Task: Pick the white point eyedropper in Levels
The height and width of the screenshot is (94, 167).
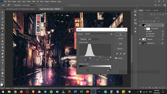Action: [124, 54]
